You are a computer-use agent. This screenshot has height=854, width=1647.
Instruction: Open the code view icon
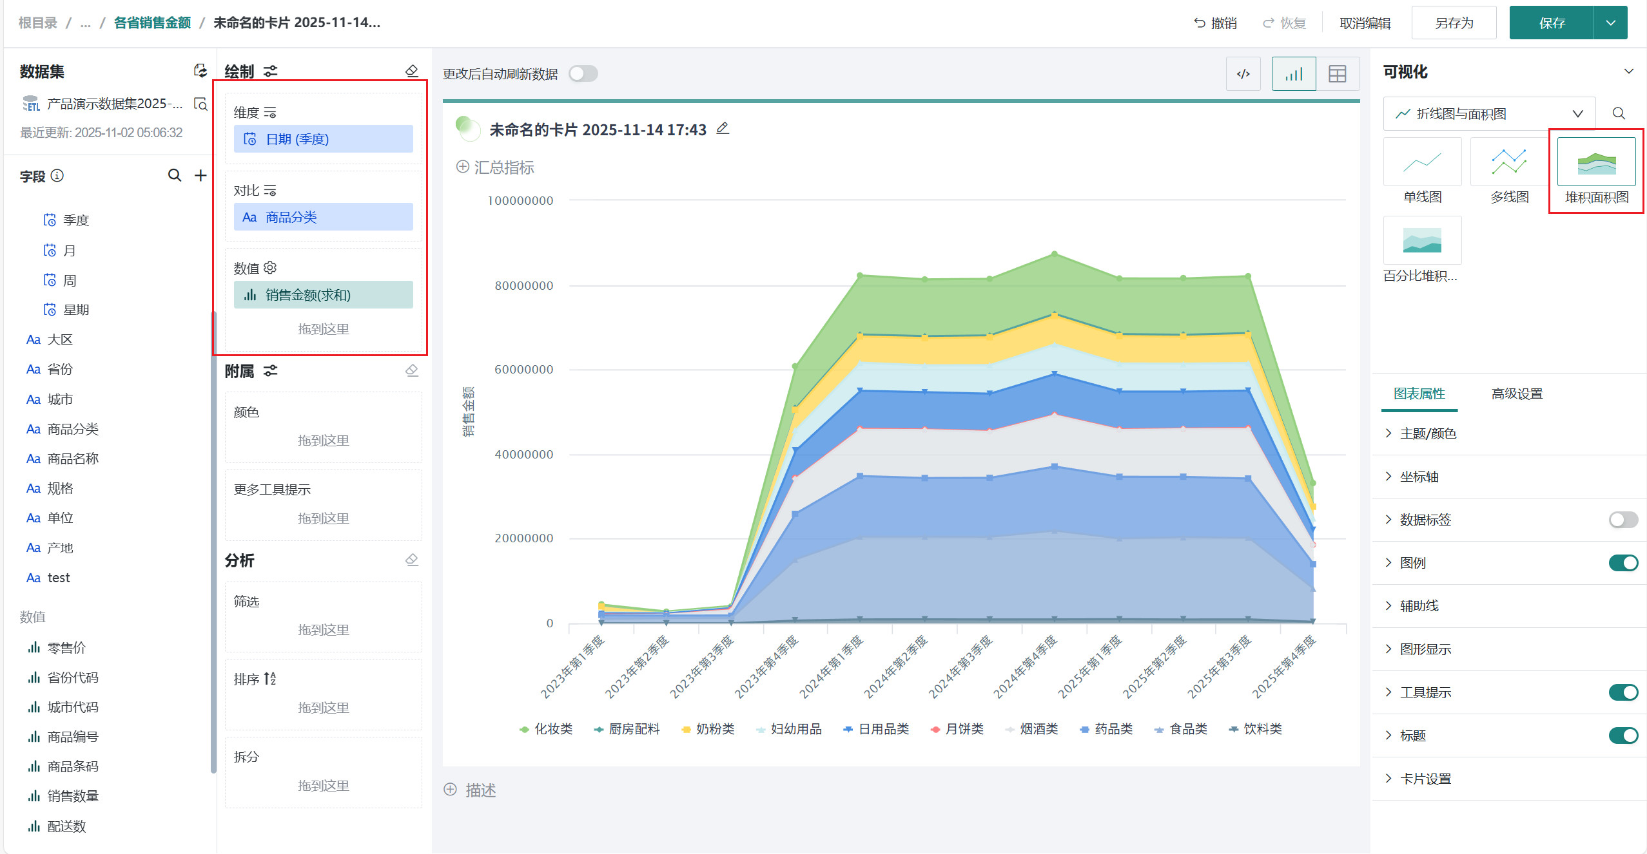[x=1243, y=74]
